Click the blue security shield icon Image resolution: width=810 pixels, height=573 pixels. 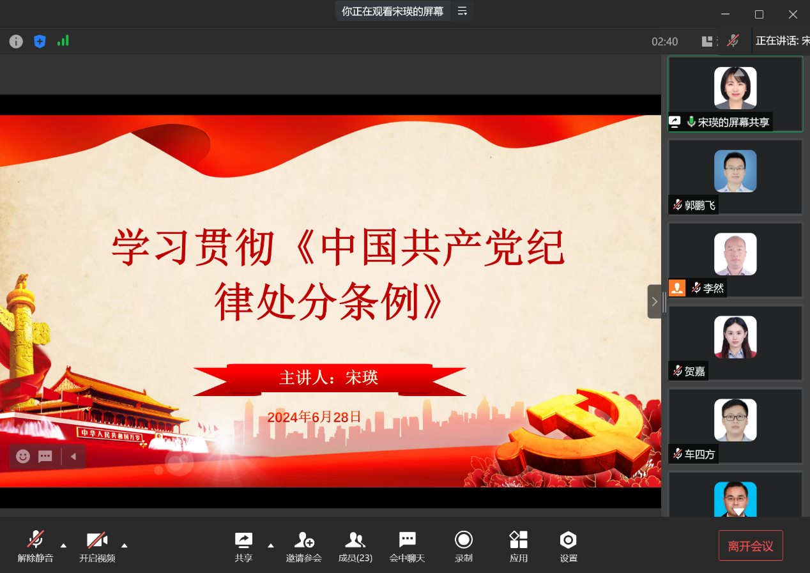tap(40, 42)
